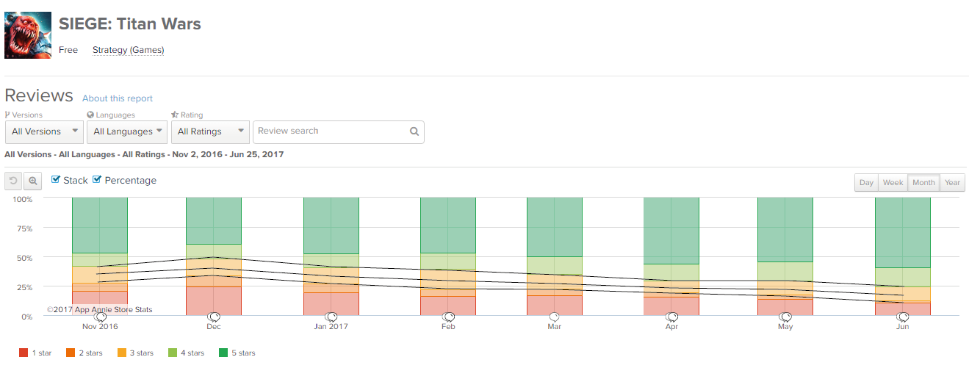The image size is (969, 368).
Task: Click the Nov 2016 5-star green bar segment
Action: 100,226
